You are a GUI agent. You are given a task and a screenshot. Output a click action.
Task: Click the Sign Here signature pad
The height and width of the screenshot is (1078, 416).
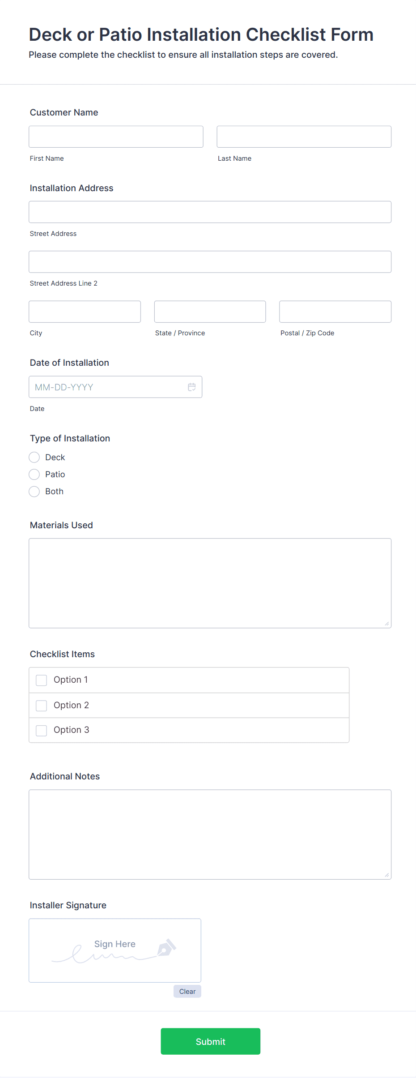115,950
